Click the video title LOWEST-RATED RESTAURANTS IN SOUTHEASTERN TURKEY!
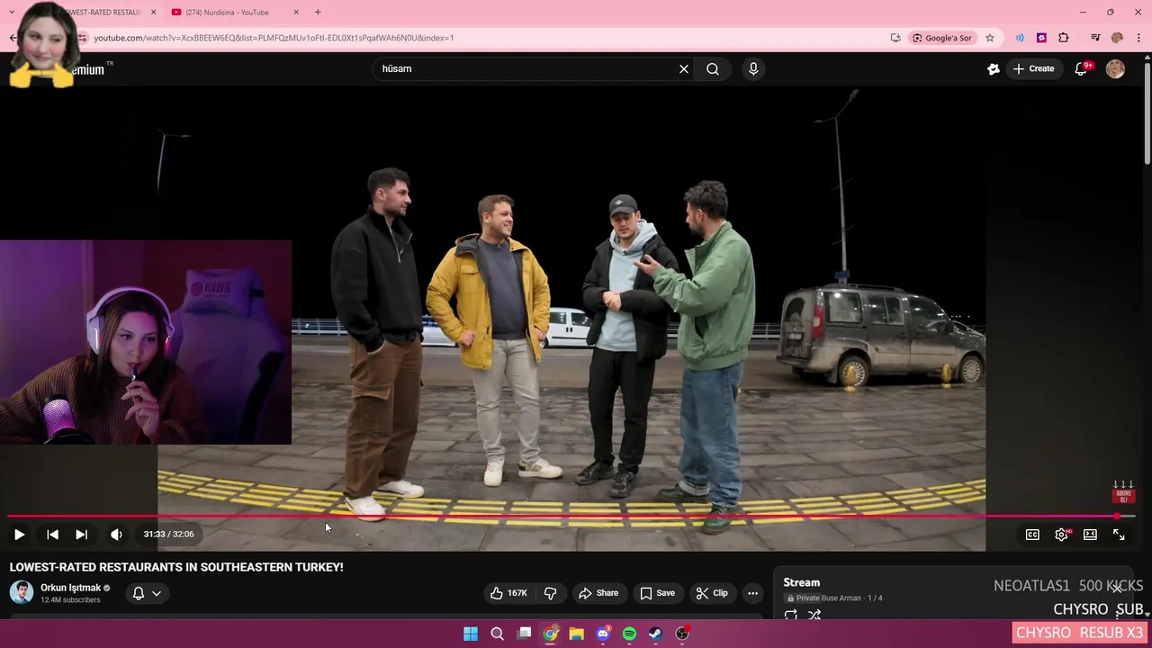The image size is (1152, 648). pos(176,567)
